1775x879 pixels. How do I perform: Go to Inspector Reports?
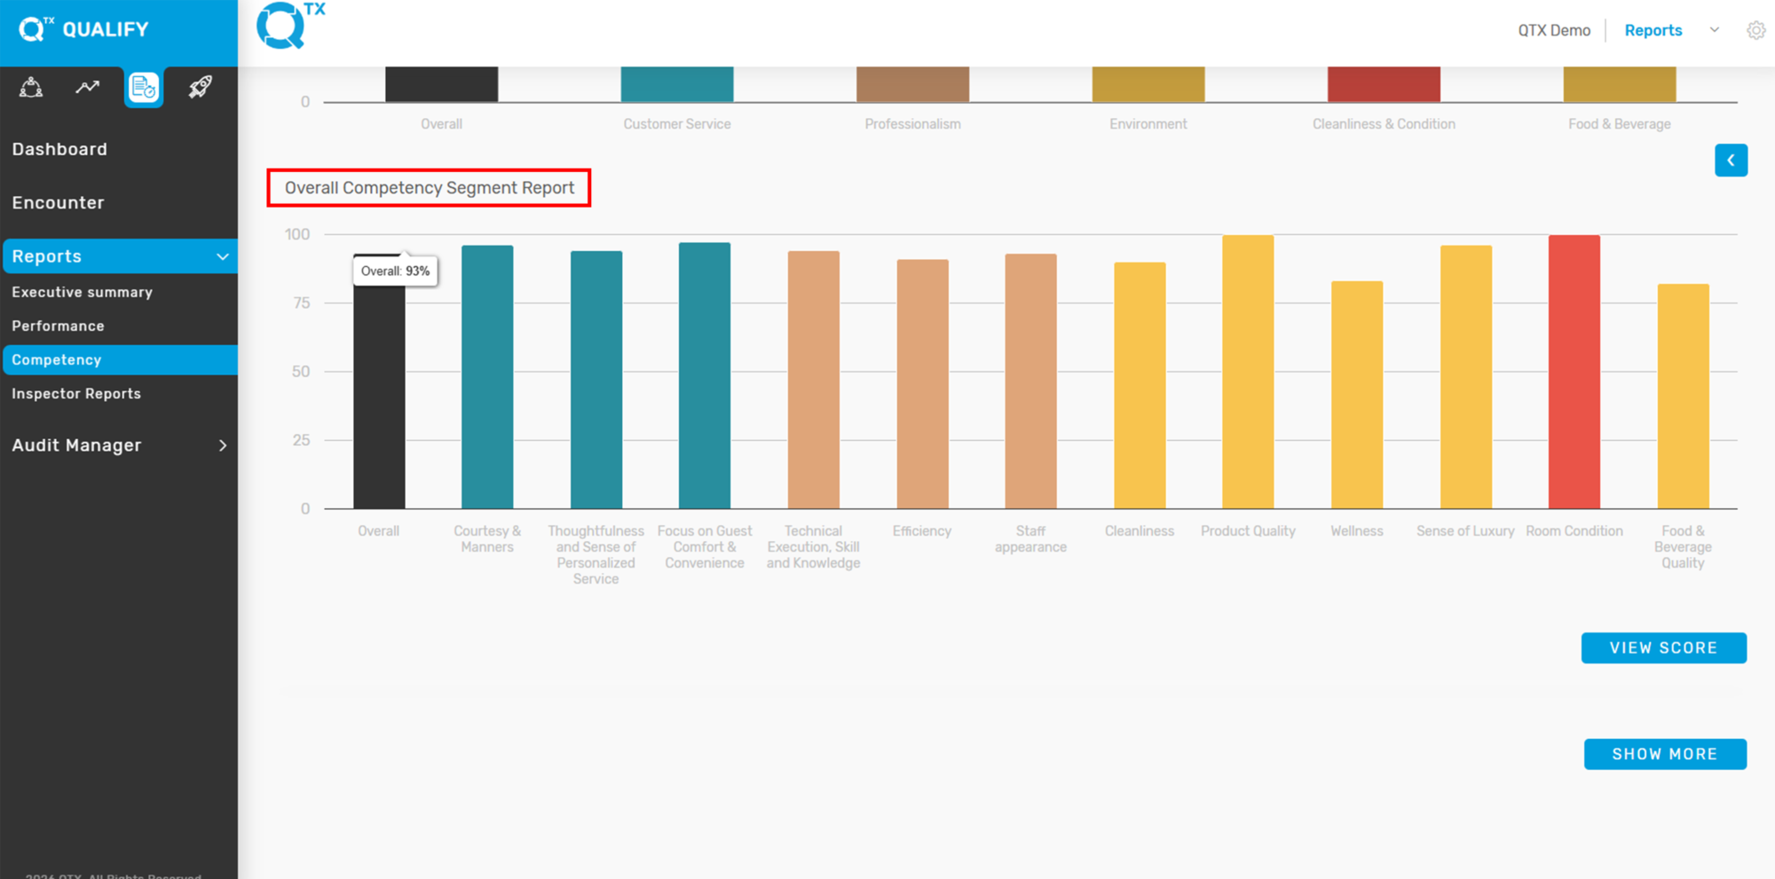point(76,393)
